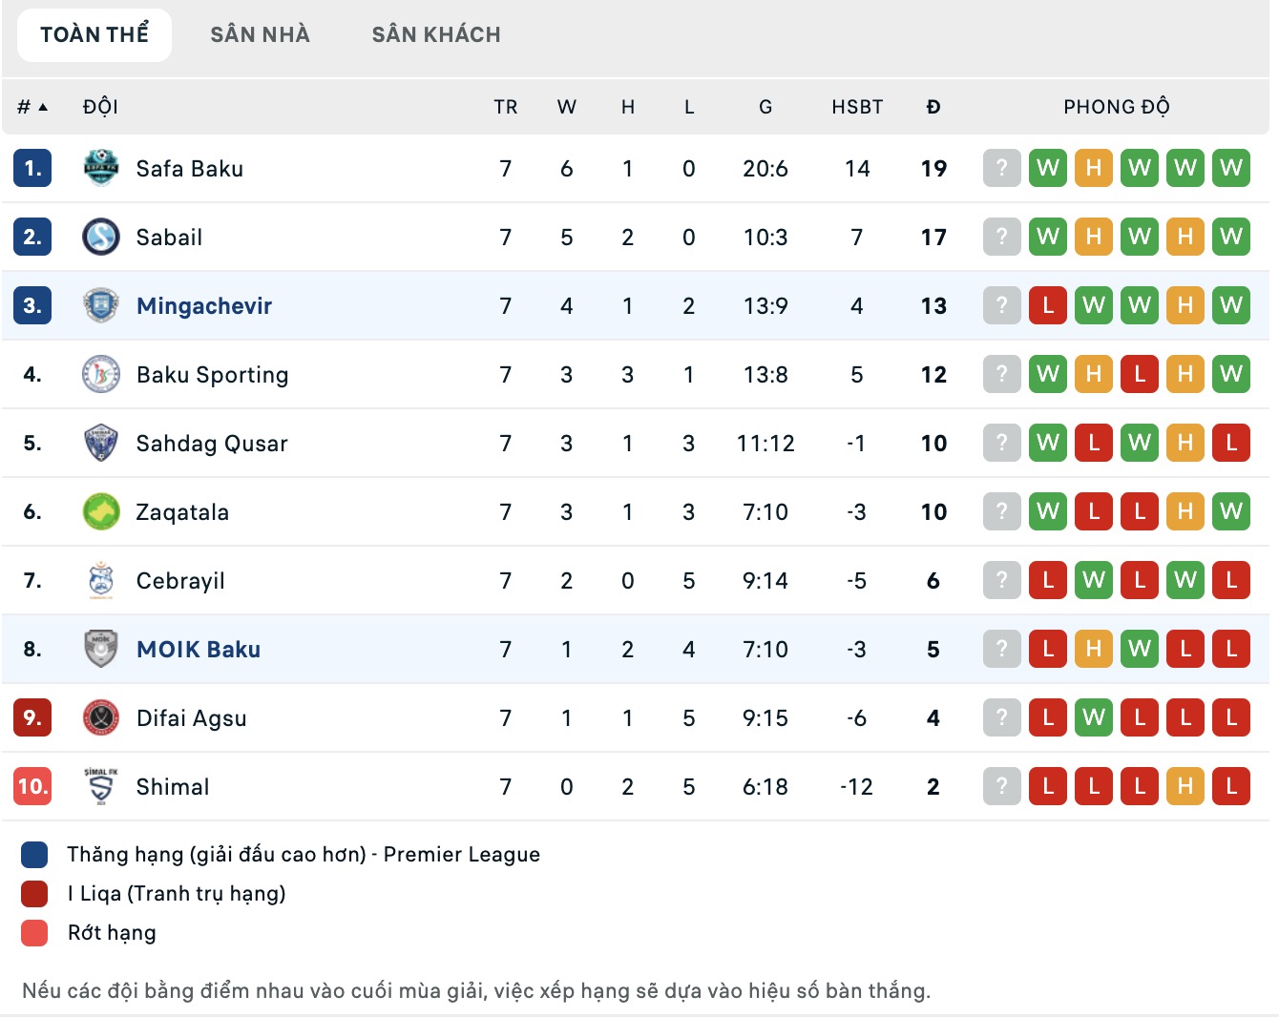Select the red L result badge in Mingachevir's form
The width and height of the screenshot is (1279, 1017).
[x=1048, y=305]
